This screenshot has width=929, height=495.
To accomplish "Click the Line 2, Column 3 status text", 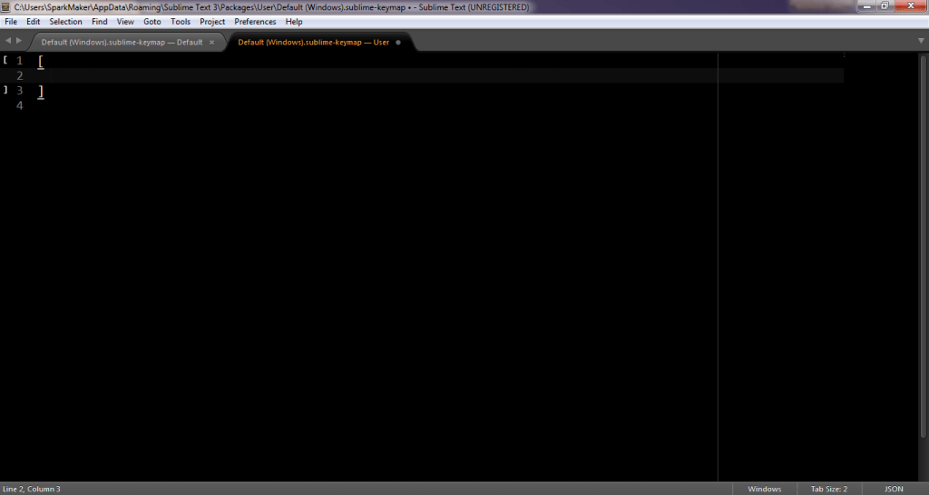I will coord(32,489).
